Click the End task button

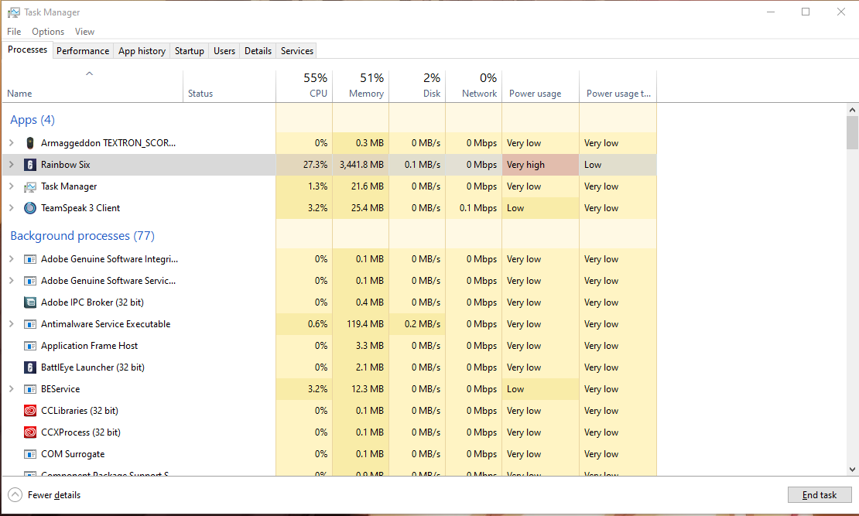pyautogui.click(x=820, y=495)
